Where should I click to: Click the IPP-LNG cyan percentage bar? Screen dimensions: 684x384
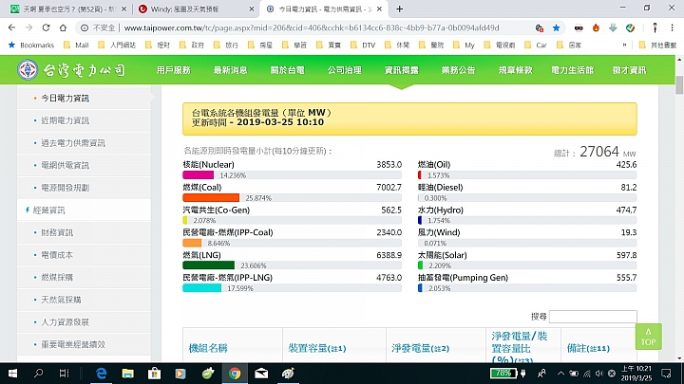[202, 288]
